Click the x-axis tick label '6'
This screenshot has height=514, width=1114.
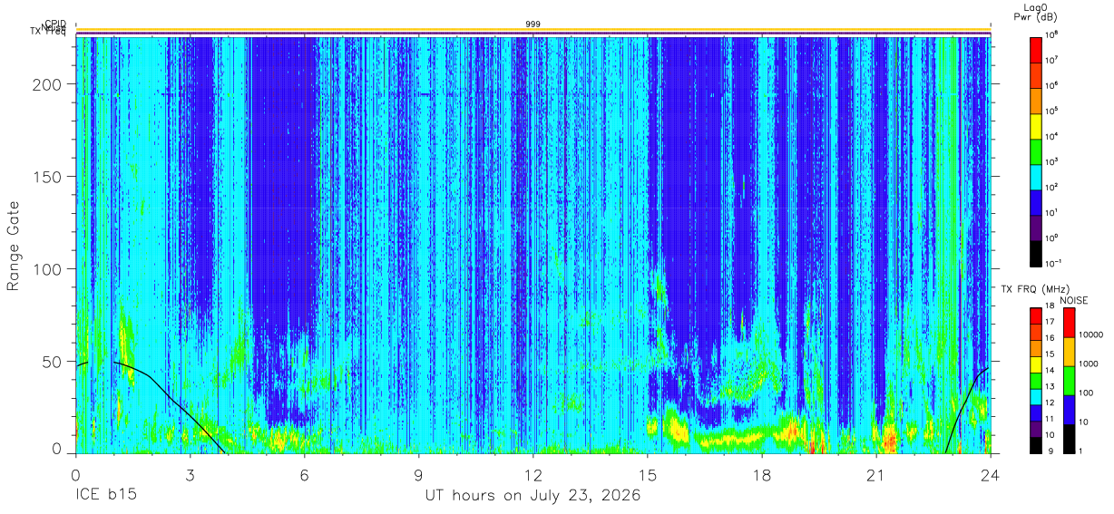(x=304, y=474)
